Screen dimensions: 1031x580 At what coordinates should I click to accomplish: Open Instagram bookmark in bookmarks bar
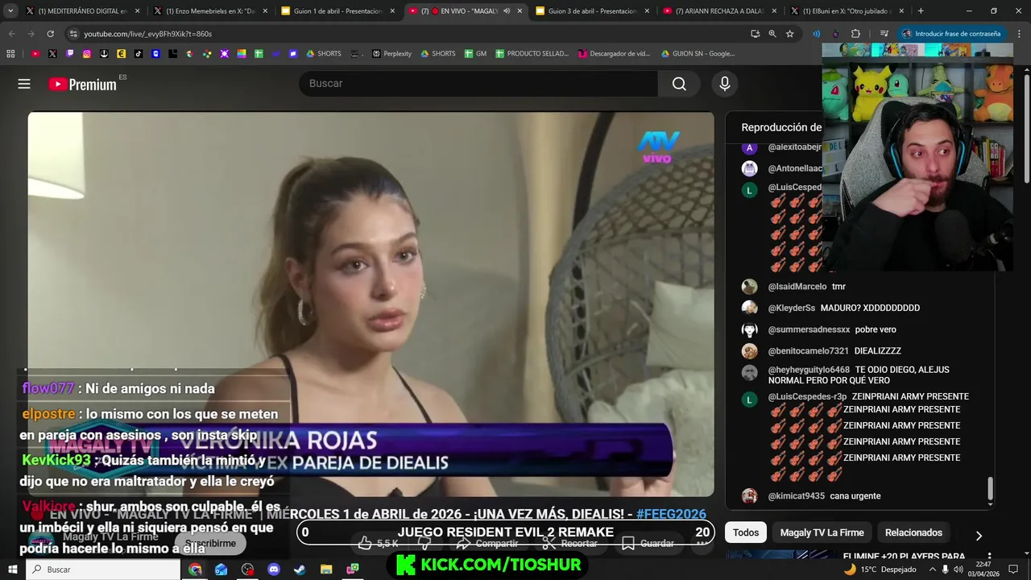87,54
